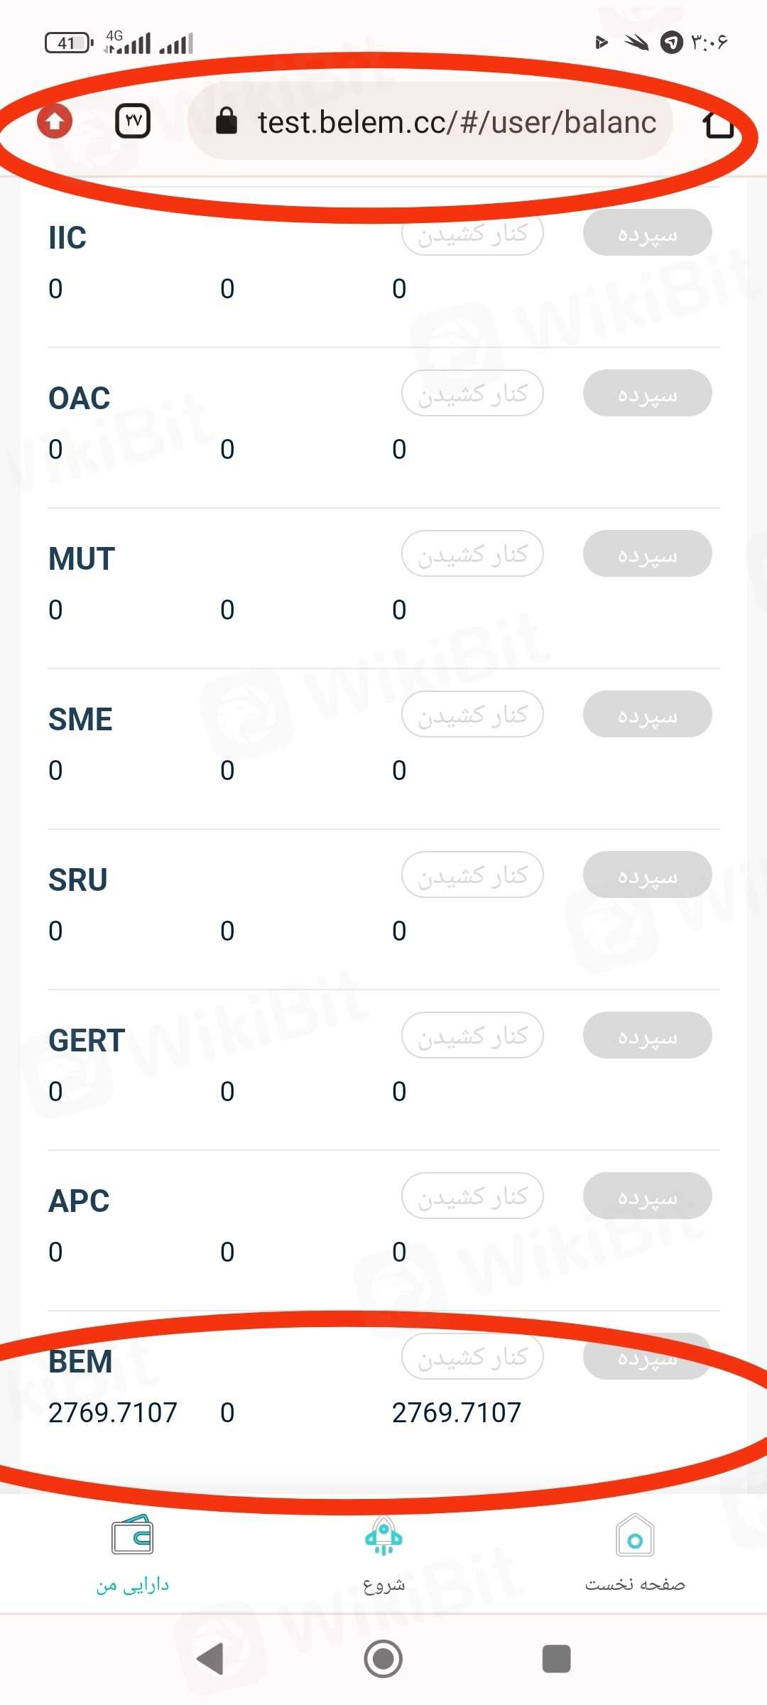Tap the MUT withdraw 'کنار کشیدن' button
The height and width of the screenshot is (1705, 767).
(x=472, y=554)
